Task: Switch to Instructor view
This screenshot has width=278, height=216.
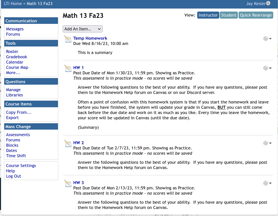Action: tap(208, 15)
